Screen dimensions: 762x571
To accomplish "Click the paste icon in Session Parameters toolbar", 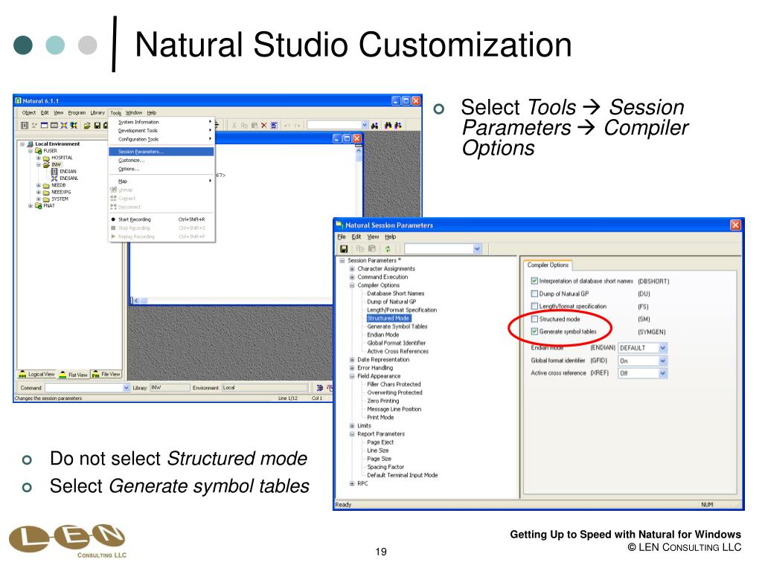I will point(372,249).
